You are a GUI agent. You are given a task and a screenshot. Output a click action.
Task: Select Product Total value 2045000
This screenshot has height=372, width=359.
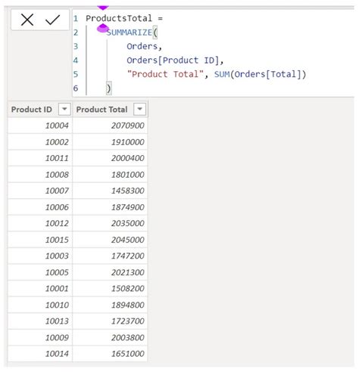coord(110,240)
